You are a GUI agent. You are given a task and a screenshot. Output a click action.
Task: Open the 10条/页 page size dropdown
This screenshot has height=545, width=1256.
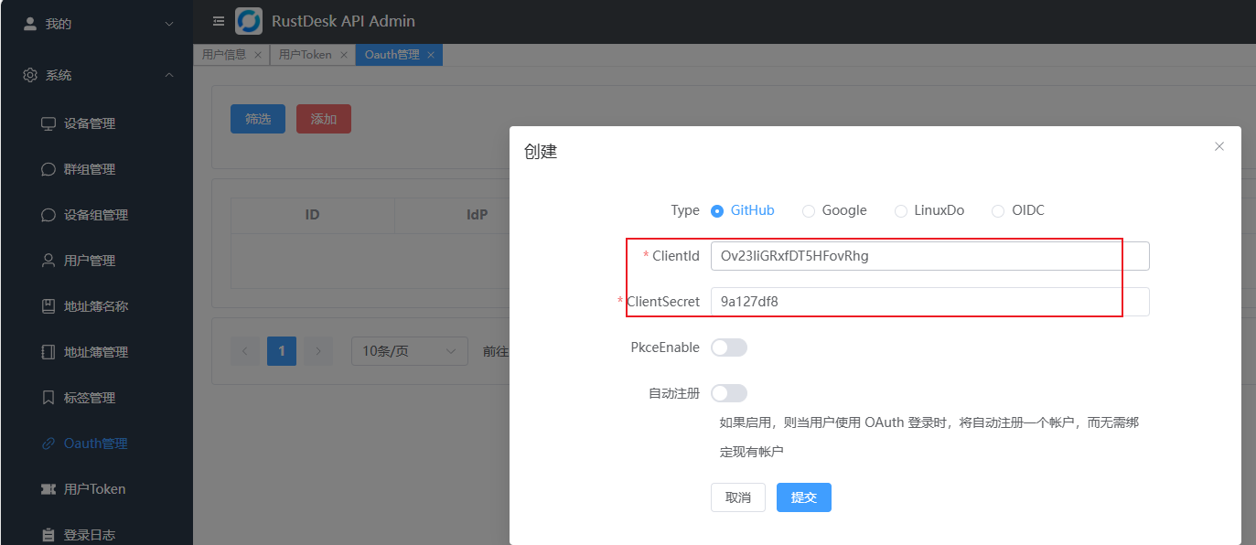click(x=409, y=351)
